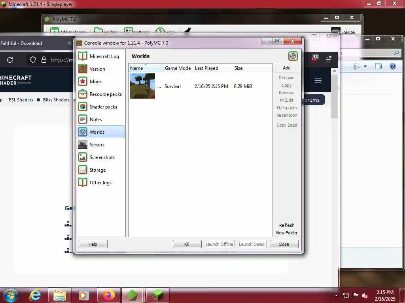This screenshot has width=405, height=303.
Task: Click the Firefox padlock site info icon
Action: click(x=44, y=60)
